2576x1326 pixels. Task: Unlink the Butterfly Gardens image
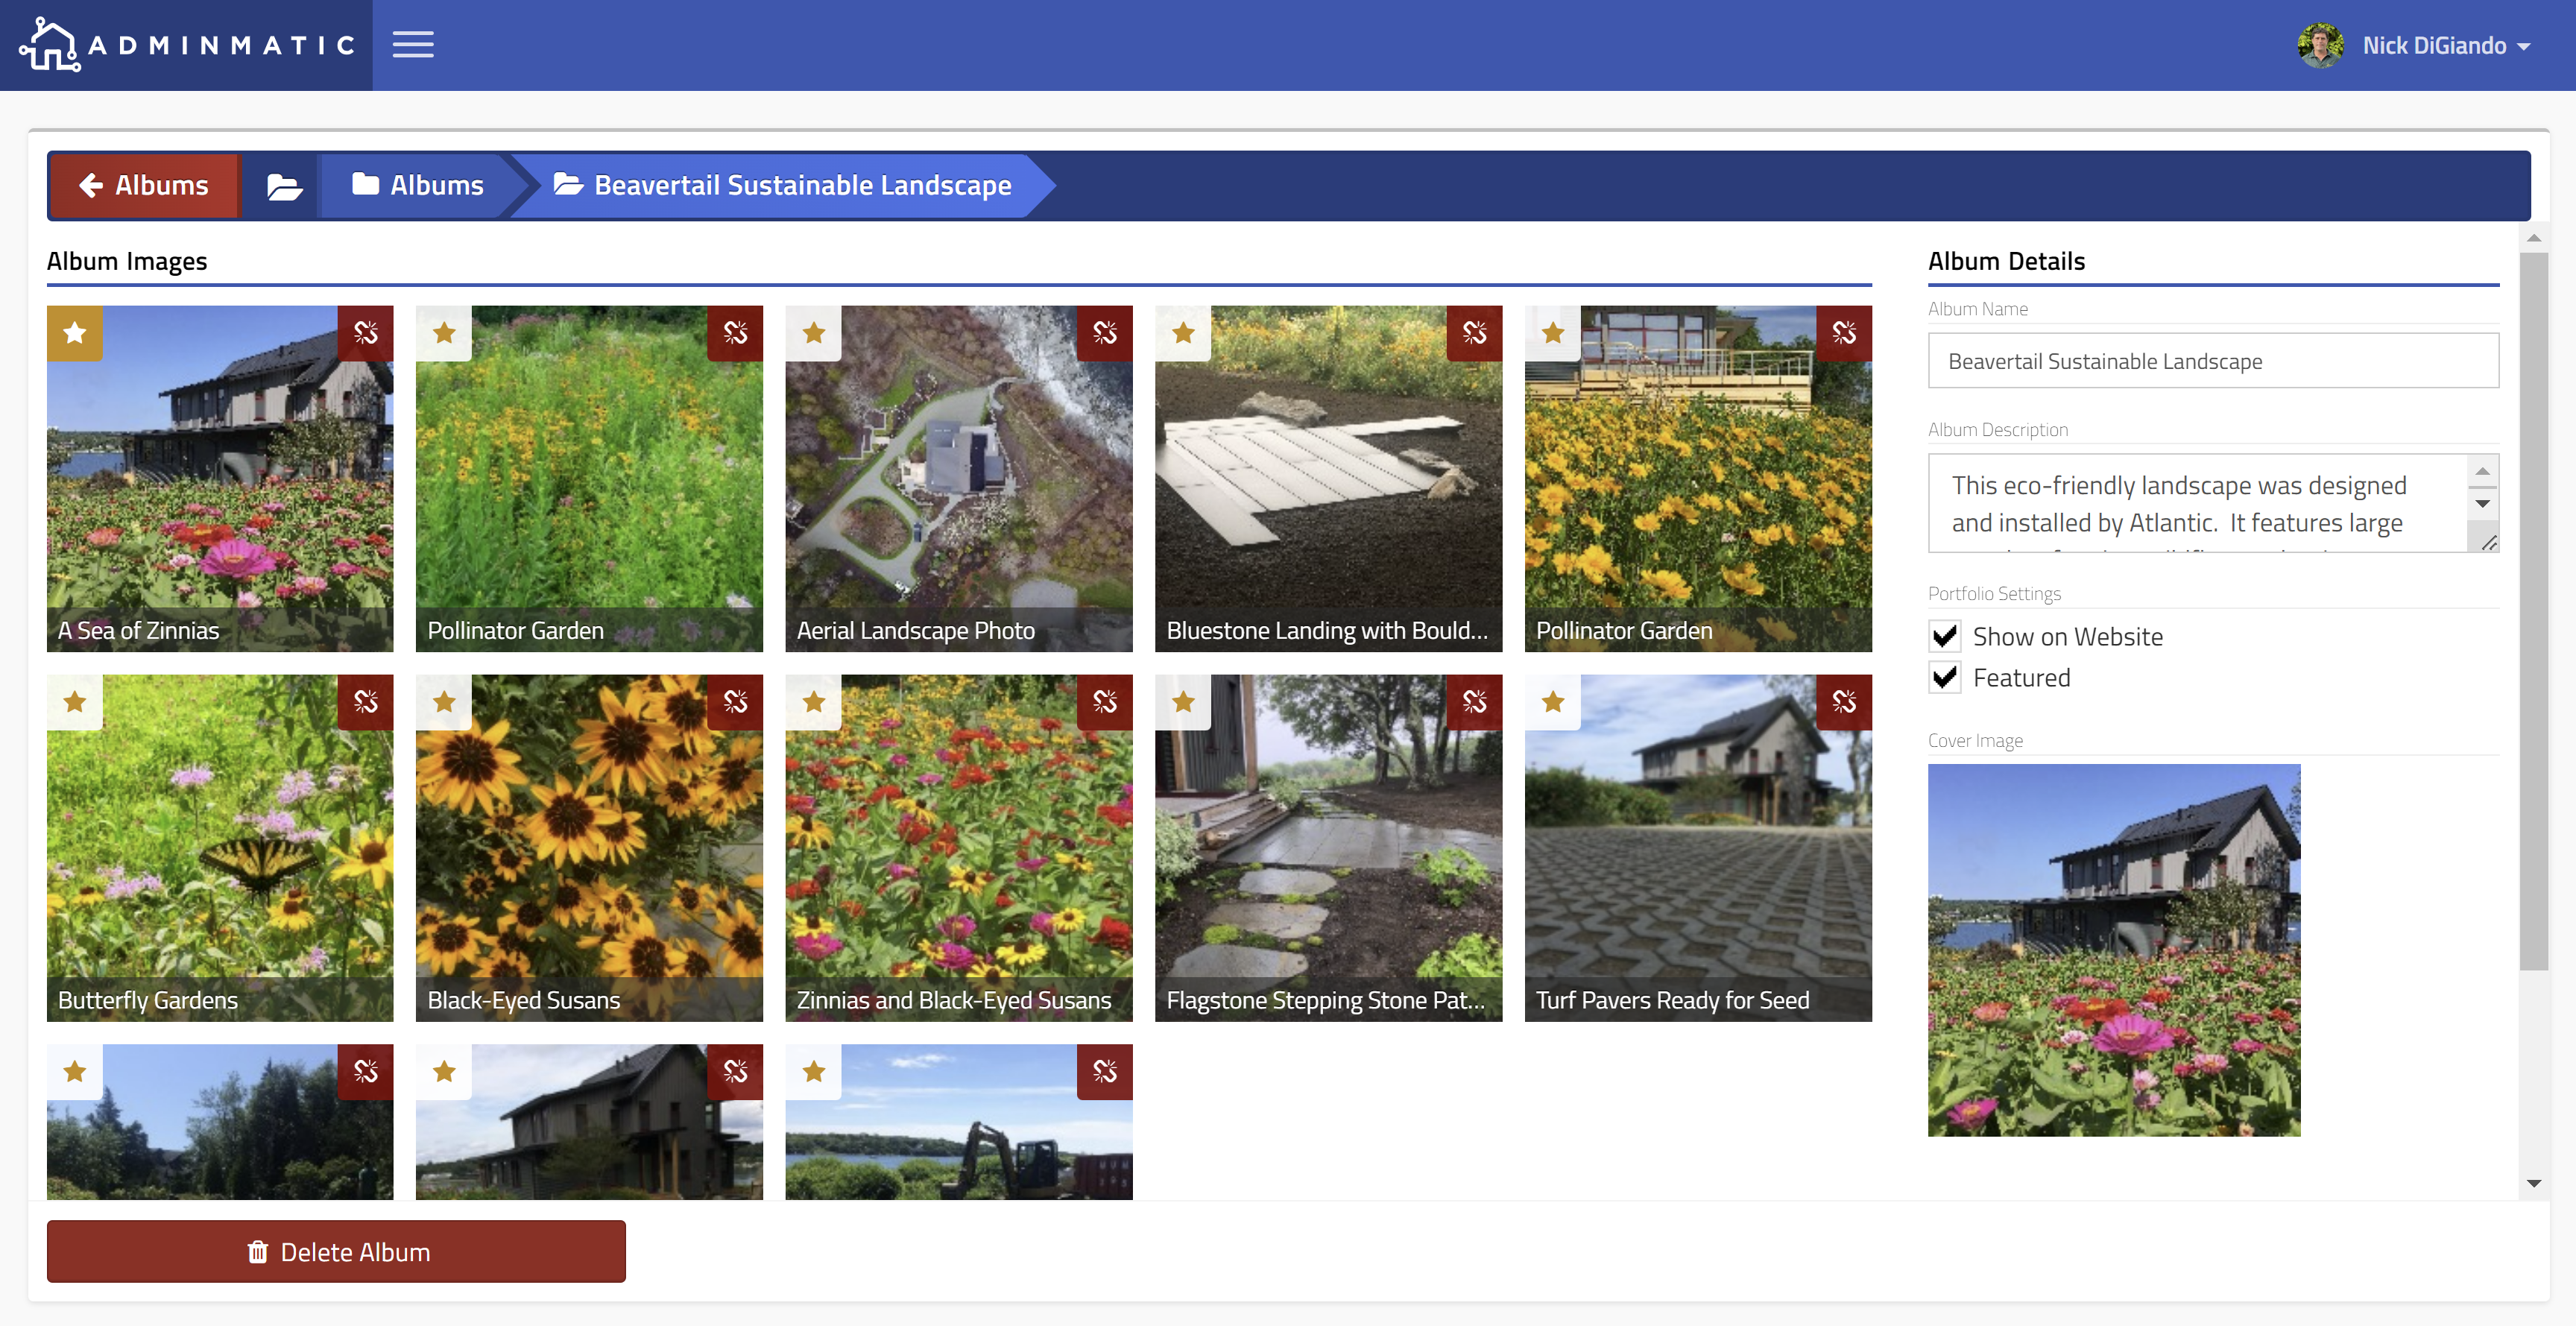pos(366,702)
